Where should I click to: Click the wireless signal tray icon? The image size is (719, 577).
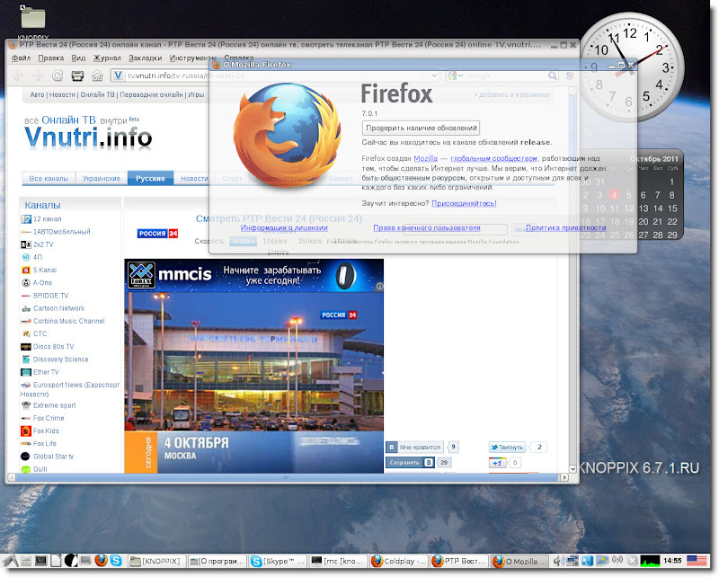[x=617, y=561]
